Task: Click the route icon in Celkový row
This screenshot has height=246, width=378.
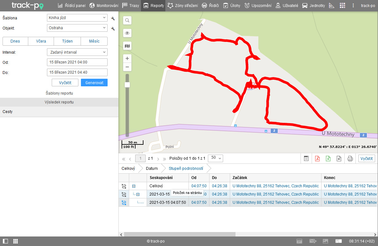Action: (124, 186)
